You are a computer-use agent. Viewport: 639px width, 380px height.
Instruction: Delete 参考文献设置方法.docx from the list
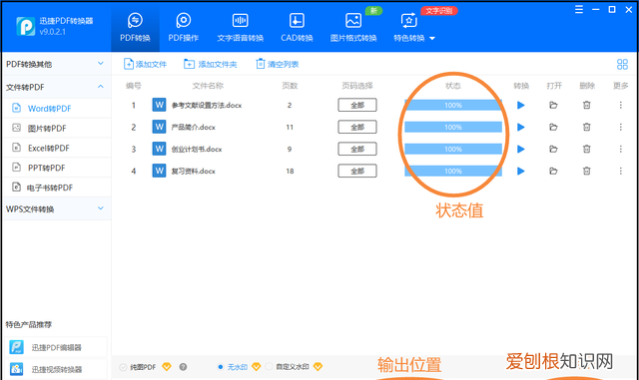tap(586, 105)
